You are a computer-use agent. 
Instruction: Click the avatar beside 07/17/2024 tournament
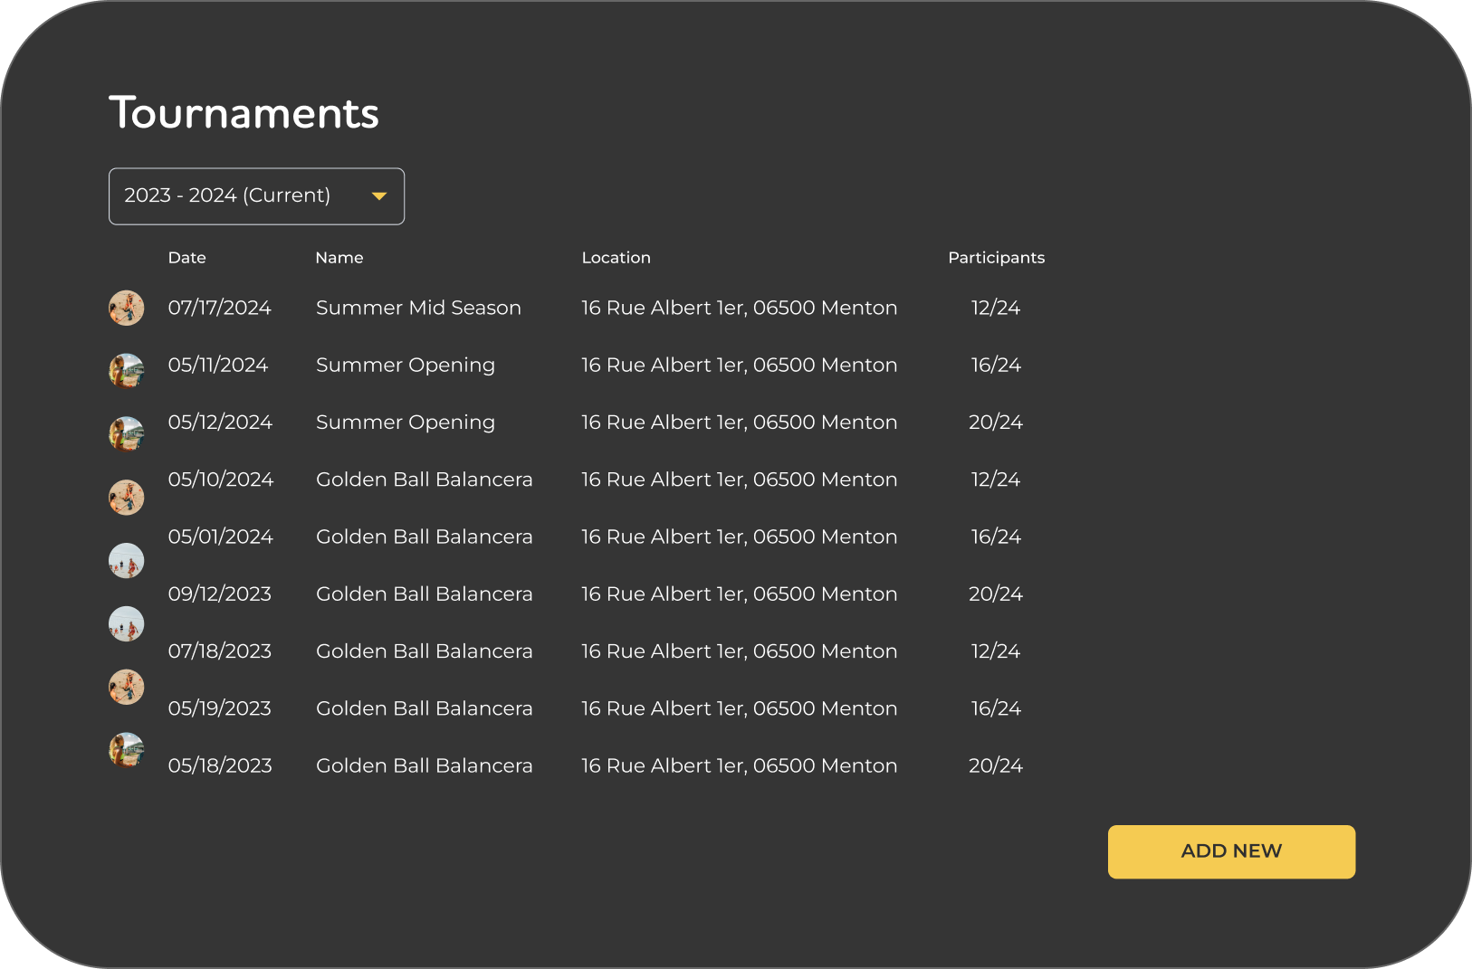click(127, 308)
